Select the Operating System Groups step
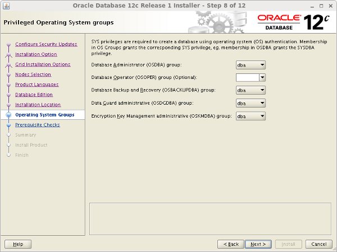This screenshot has height=252, width=337. (45, 115)
